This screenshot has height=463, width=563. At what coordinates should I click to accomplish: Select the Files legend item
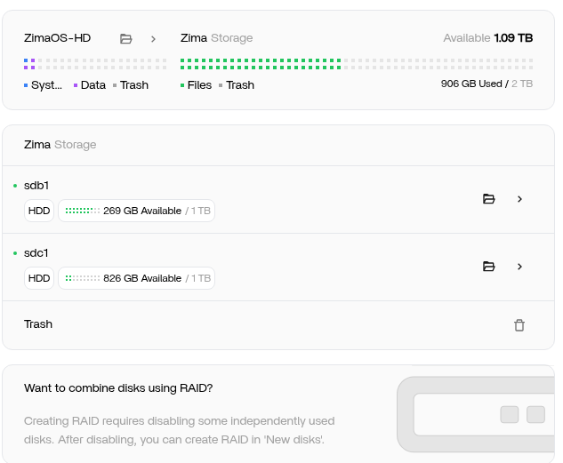(x=196, y=85)
